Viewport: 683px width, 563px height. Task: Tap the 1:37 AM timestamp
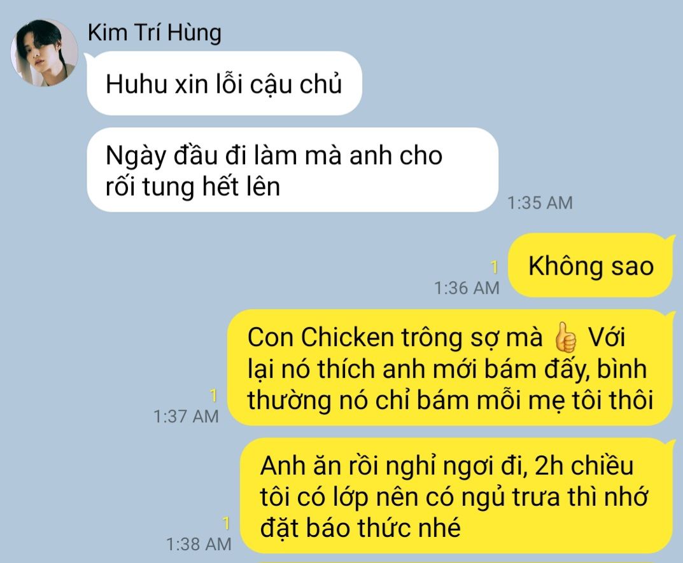tap(186, 416)
